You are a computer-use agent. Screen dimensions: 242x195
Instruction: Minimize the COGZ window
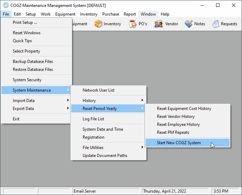[x=202, y=5]
